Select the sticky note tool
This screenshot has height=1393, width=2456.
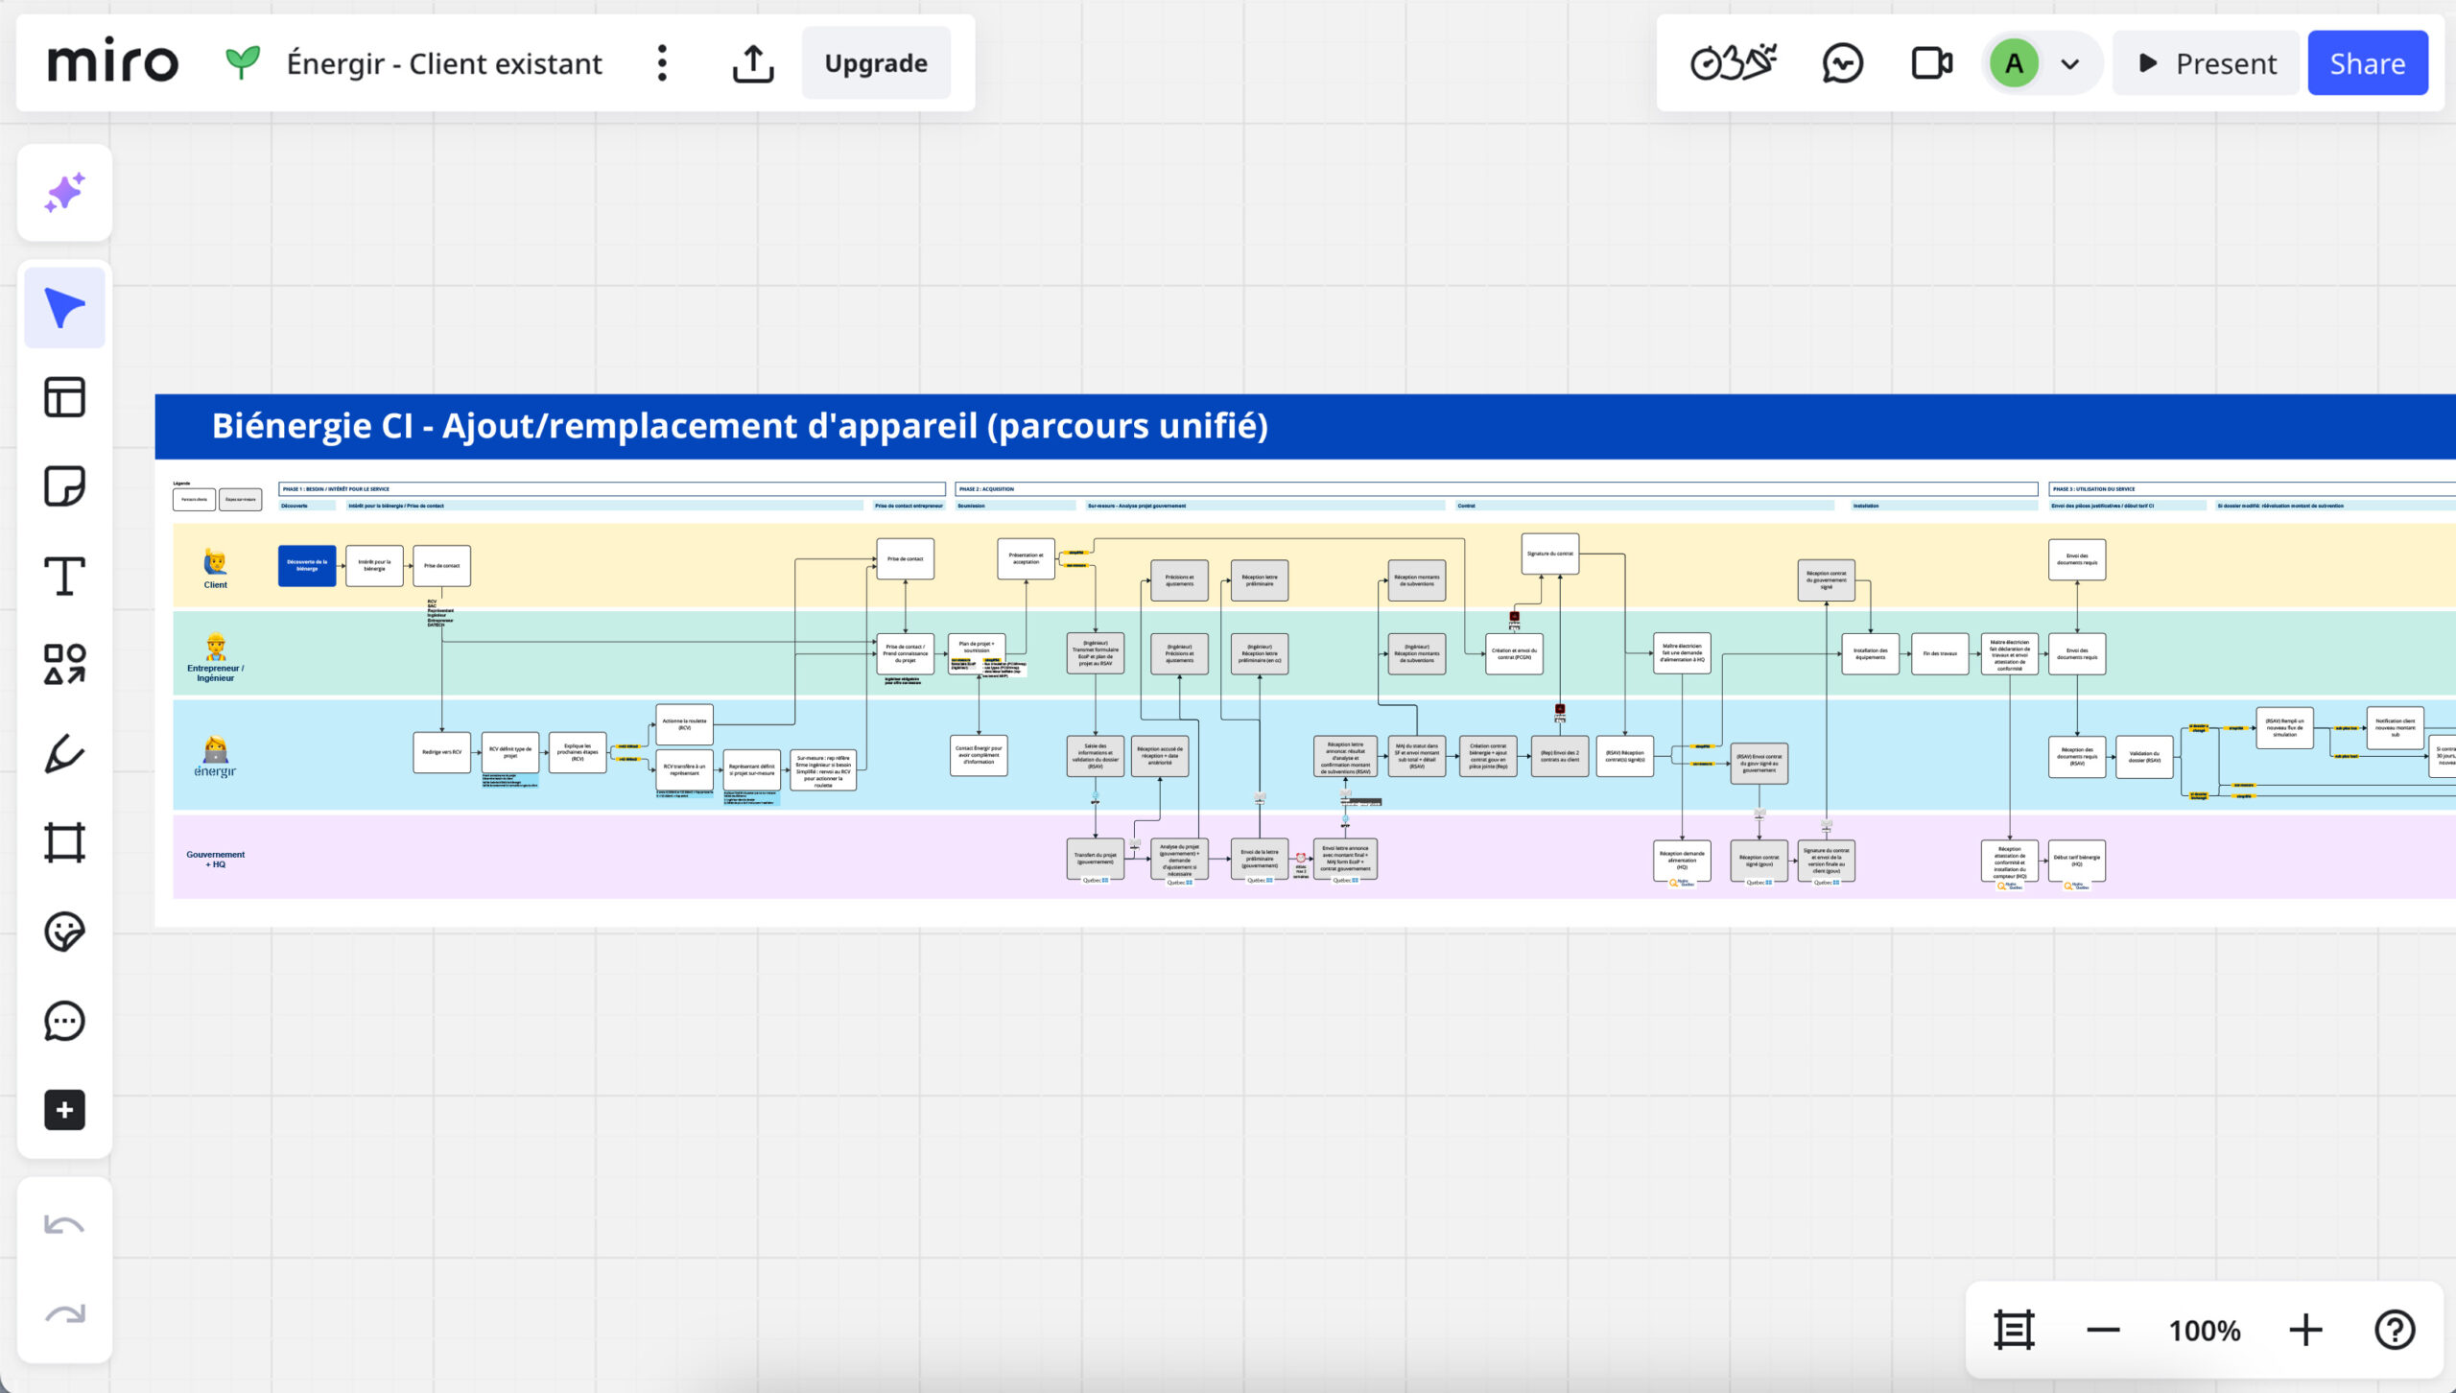coord(64,486)
